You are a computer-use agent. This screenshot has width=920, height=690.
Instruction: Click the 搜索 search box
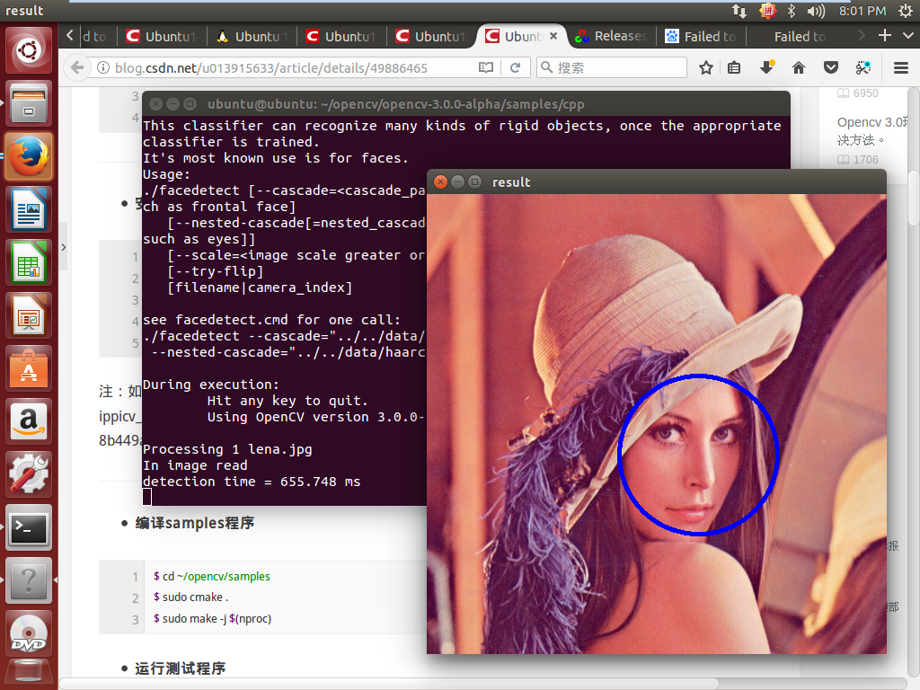point(611,67)
